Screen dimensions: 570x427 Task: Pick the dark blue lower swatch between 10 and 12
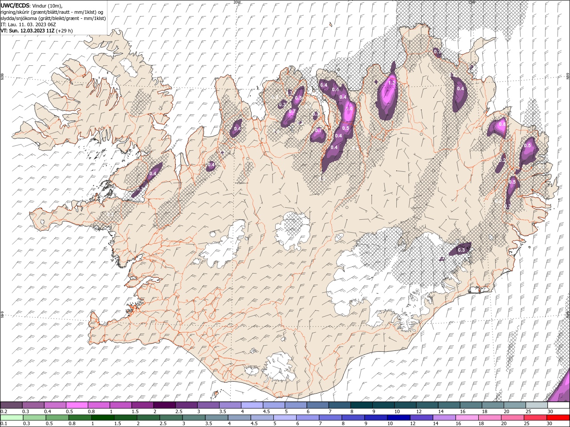point(398,418)
